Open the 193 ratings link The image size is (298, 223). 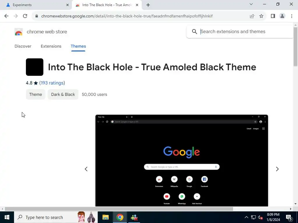point(52,83)
